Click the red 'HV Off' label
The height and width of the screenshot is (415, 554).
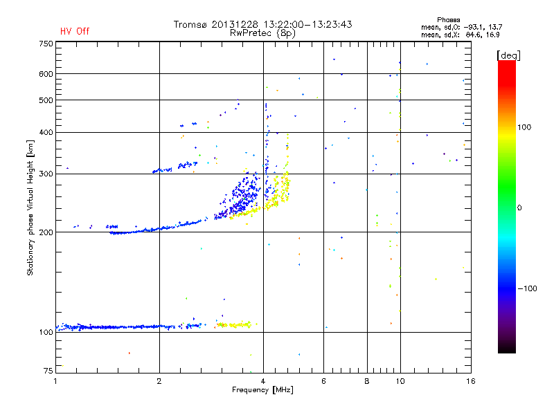[x=75, y=31]
